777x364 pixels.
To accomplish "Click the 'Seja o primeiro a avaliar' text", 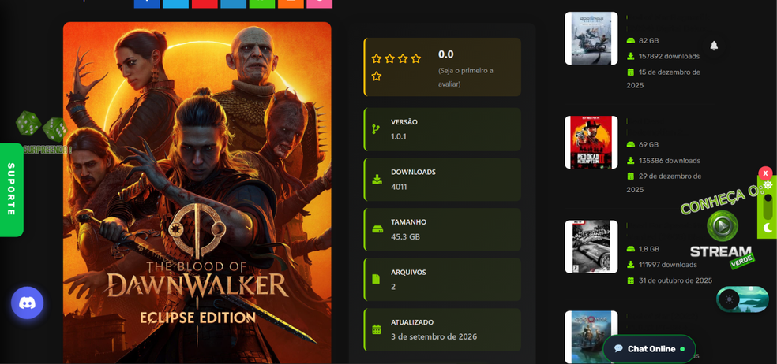I will (x=466, y=77).
